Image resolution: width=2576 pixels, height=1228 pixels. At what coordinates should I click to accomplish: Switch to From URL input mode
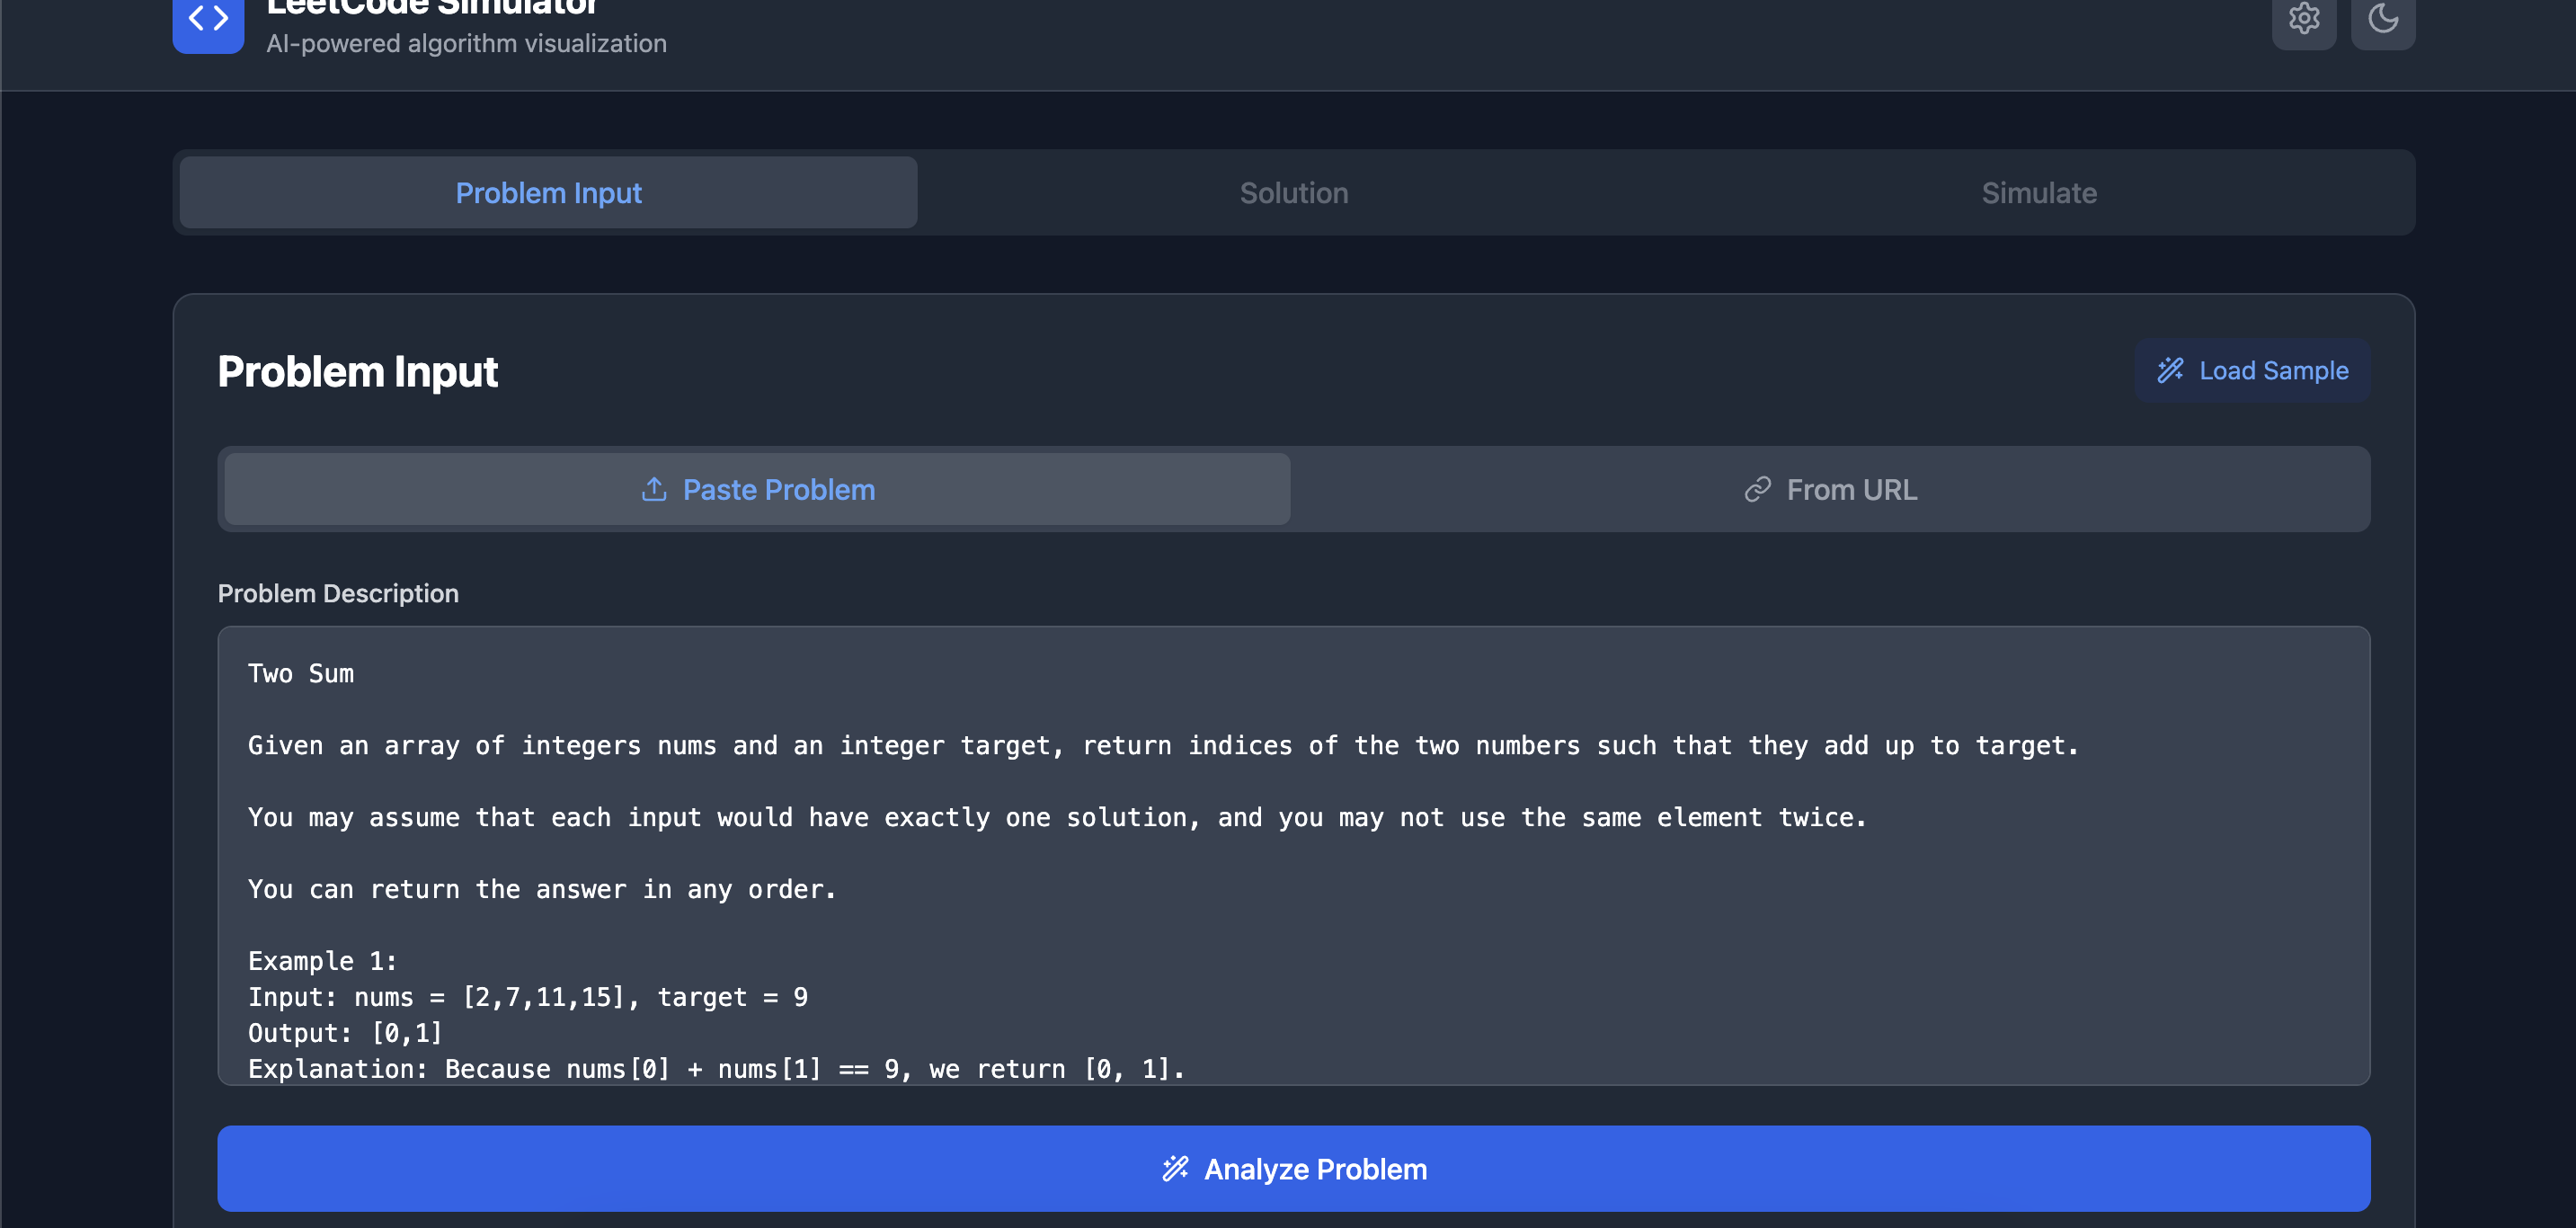coord(1850,489)
